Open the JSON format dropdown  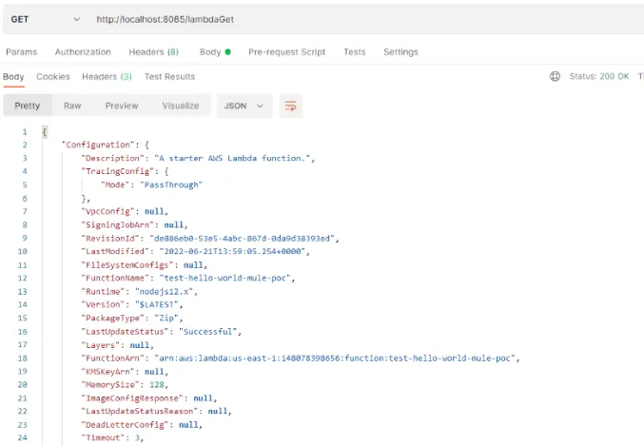[x=244, y=106]
